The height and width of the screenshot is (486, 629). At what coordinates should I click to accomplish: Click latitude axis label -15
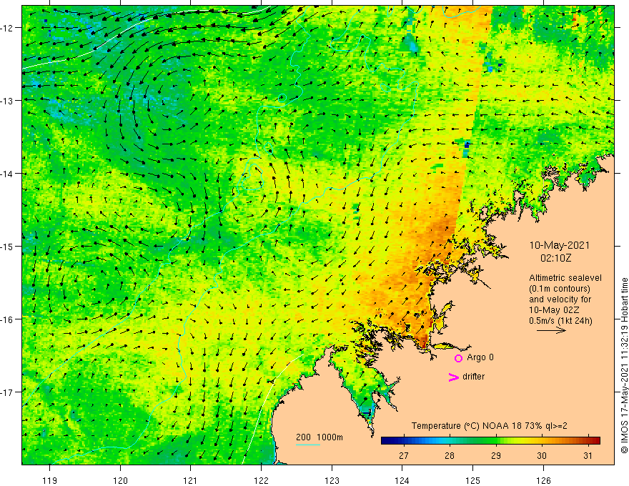point(7,247)
